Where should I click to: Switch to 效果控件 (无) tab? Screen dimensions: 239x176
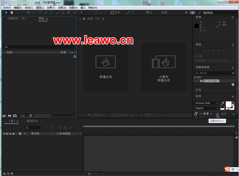click(x=17, y=19)
